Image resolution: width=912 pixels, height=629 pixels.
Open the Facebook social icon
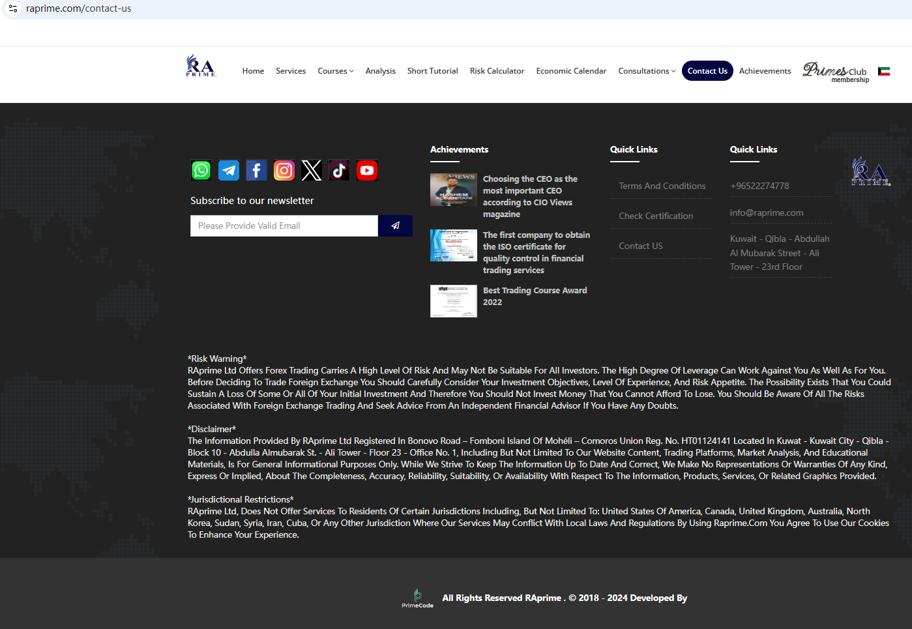pyautogui.click(x=256, y=170)
